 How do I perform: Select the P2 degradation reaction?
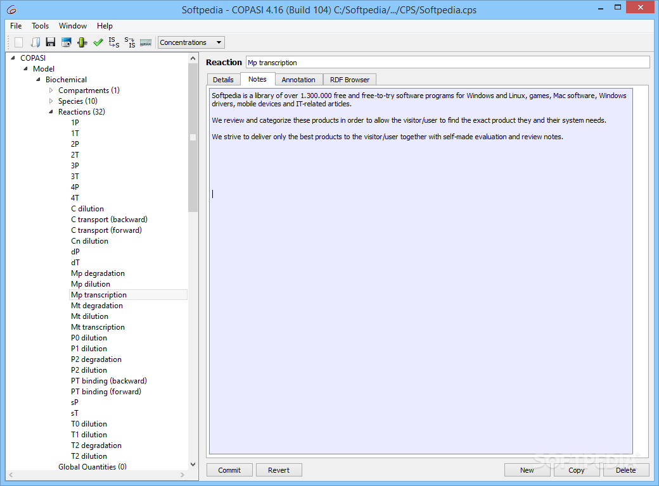(96, 359)
